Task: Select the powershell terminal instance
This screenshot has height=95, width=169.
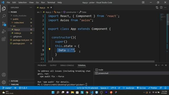Action: pos(131,73)
